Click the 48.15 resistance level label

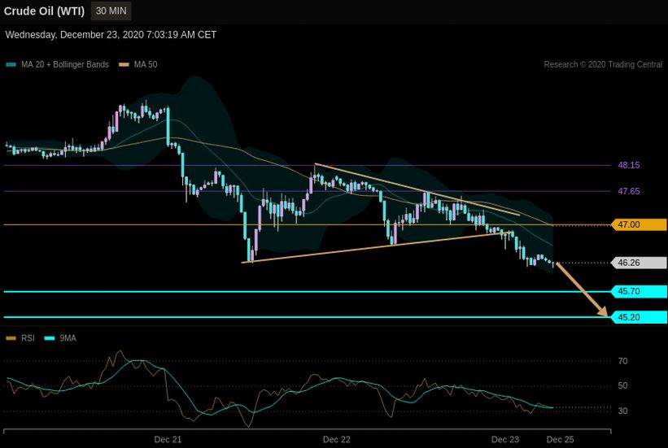coord(629,165)
